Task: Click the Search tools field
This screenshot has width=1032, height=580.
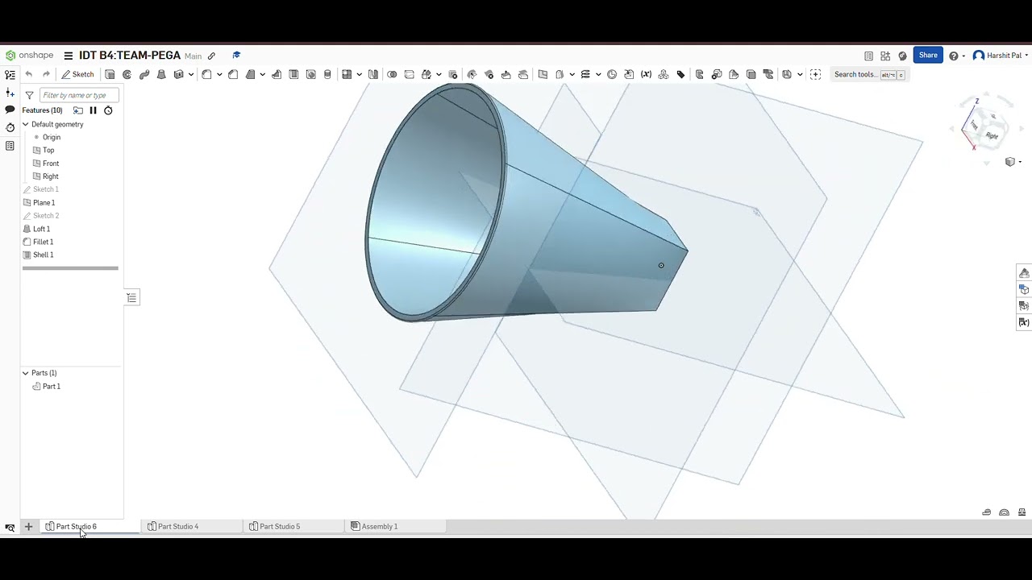Action: 869,74
